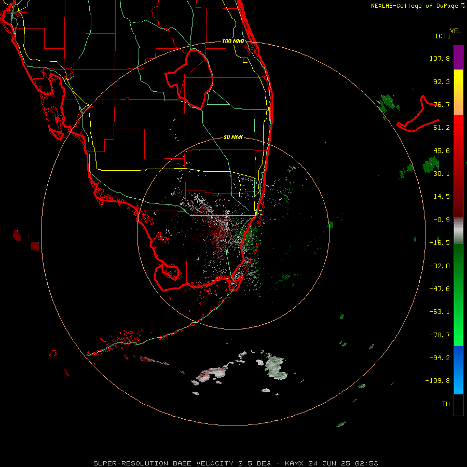
Task: Click the 100 NMI range ring label
Action: coord(233,41)
